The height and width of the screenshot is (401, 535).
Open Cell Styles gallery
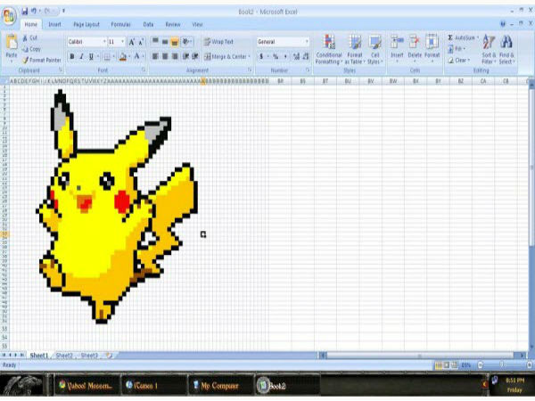point(375,48)
